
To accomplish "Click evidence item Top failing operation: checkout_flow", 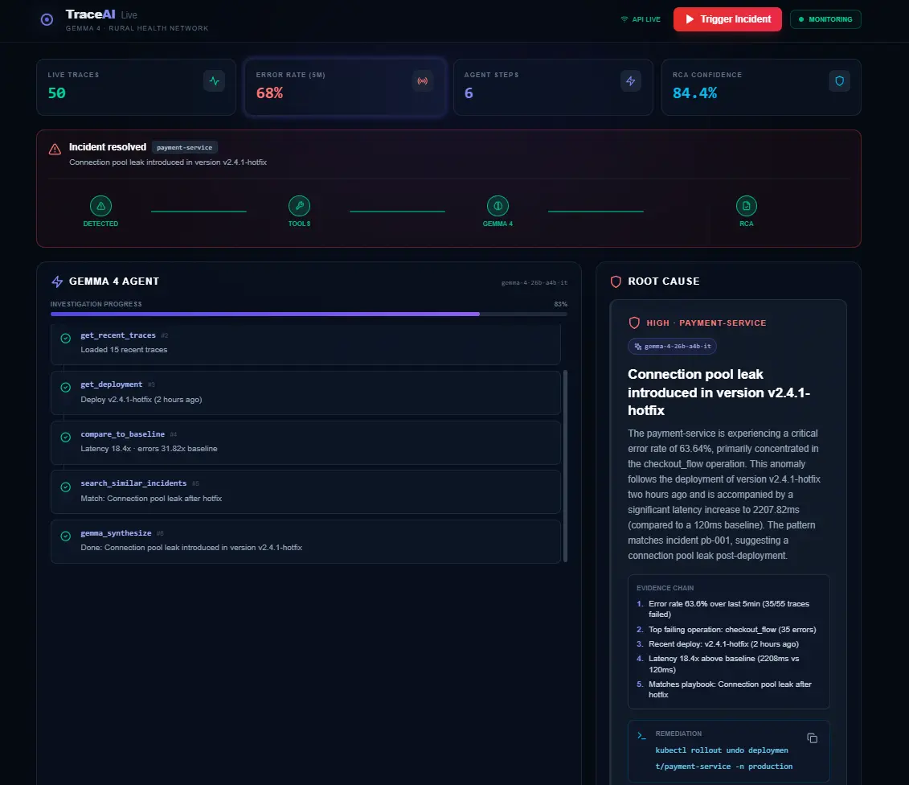I will (x=732, y=630).
